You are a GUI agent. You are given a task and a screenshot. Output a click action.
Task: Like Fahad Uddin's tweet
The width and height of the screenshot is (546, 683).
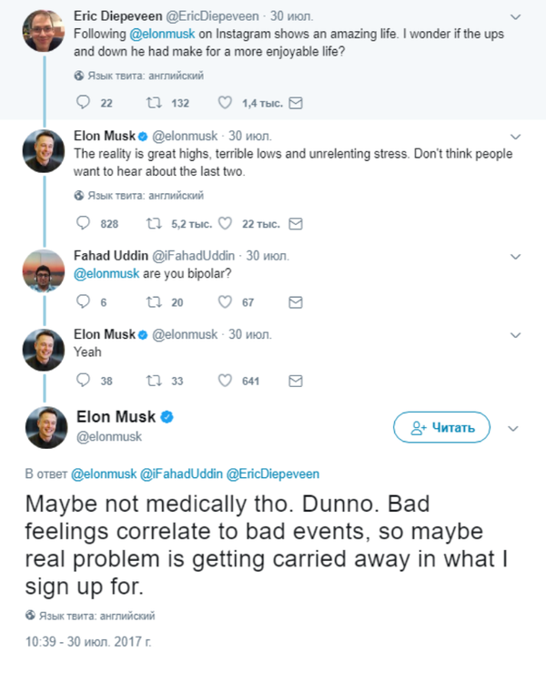[224, 301]
